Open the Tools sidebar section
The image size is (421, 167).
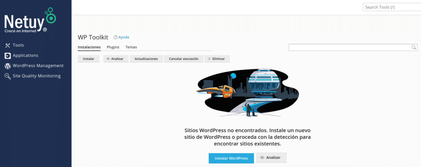pos(18,45)
